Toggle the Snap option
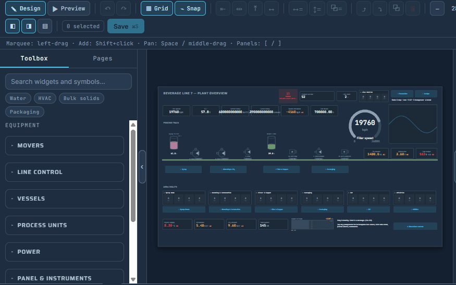 (x=190, y=8)
